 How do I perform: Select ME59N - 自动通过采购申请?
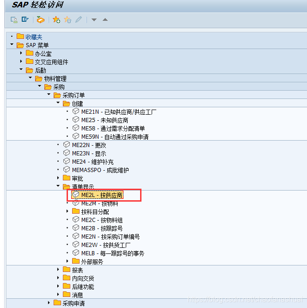[115, 137]
